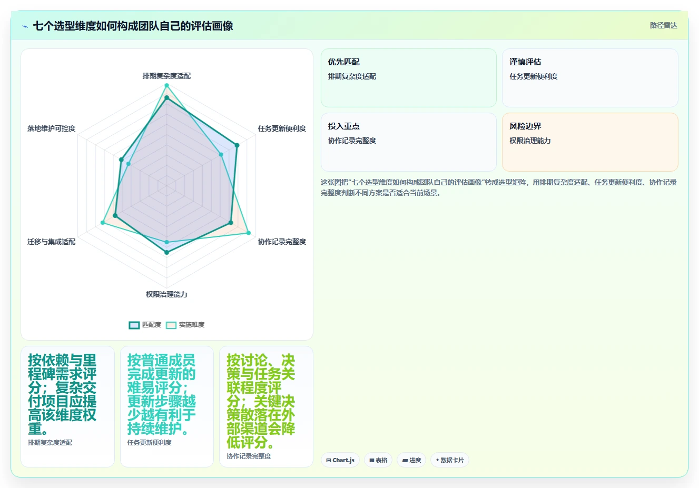Open the 表格 chip

tap(378, 460)
